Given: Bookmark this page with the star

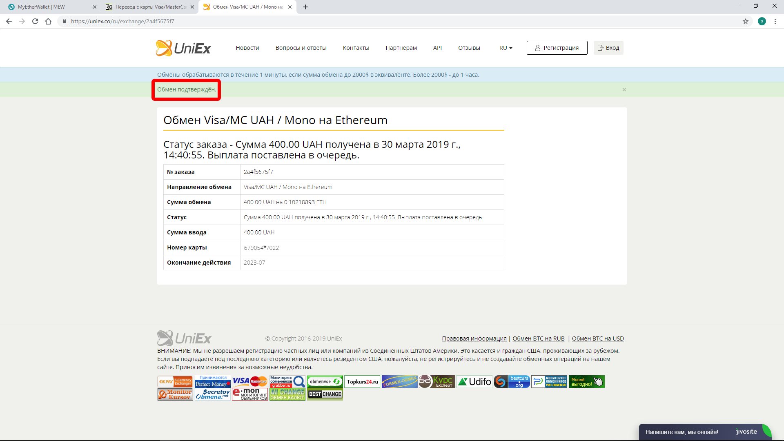Looking at the screenshot, I should point(746,21).
